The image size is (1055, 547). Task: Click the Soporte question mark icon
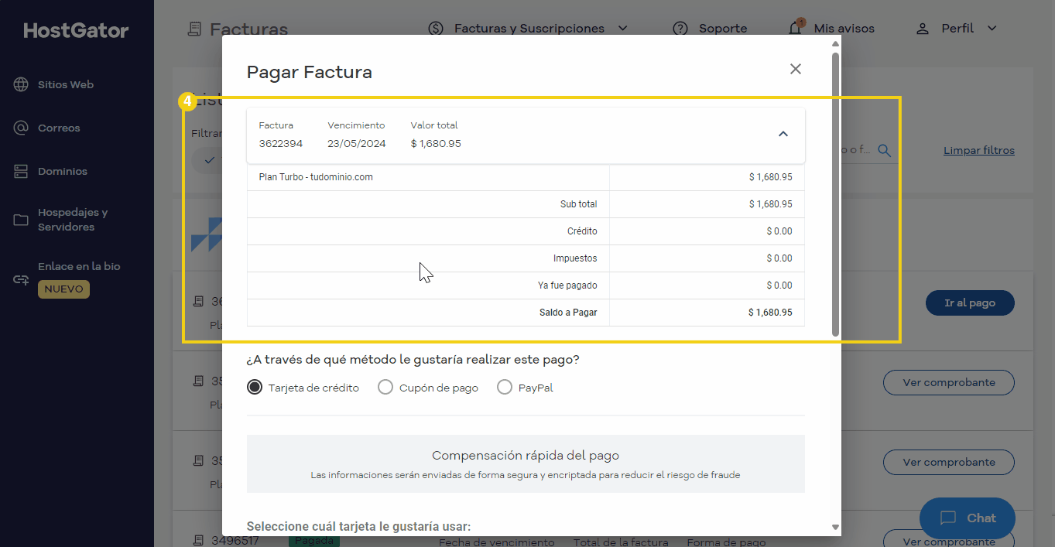click(680, 29)
